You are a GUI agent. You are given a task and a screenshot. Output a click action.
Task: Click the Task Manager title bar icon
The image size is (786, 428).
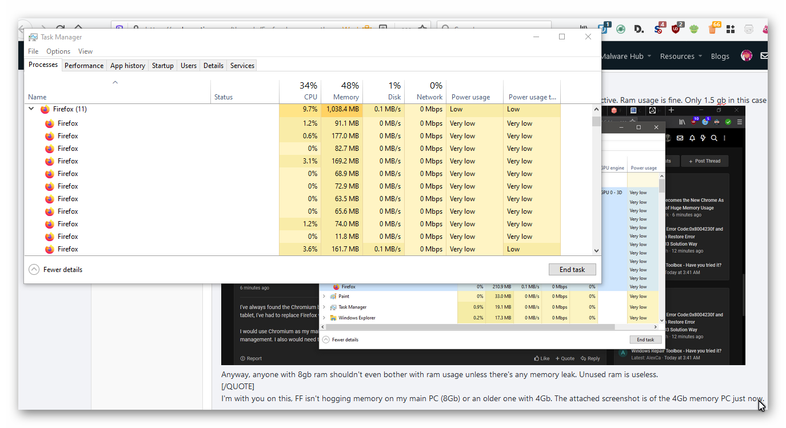click(x=33, y=37)
